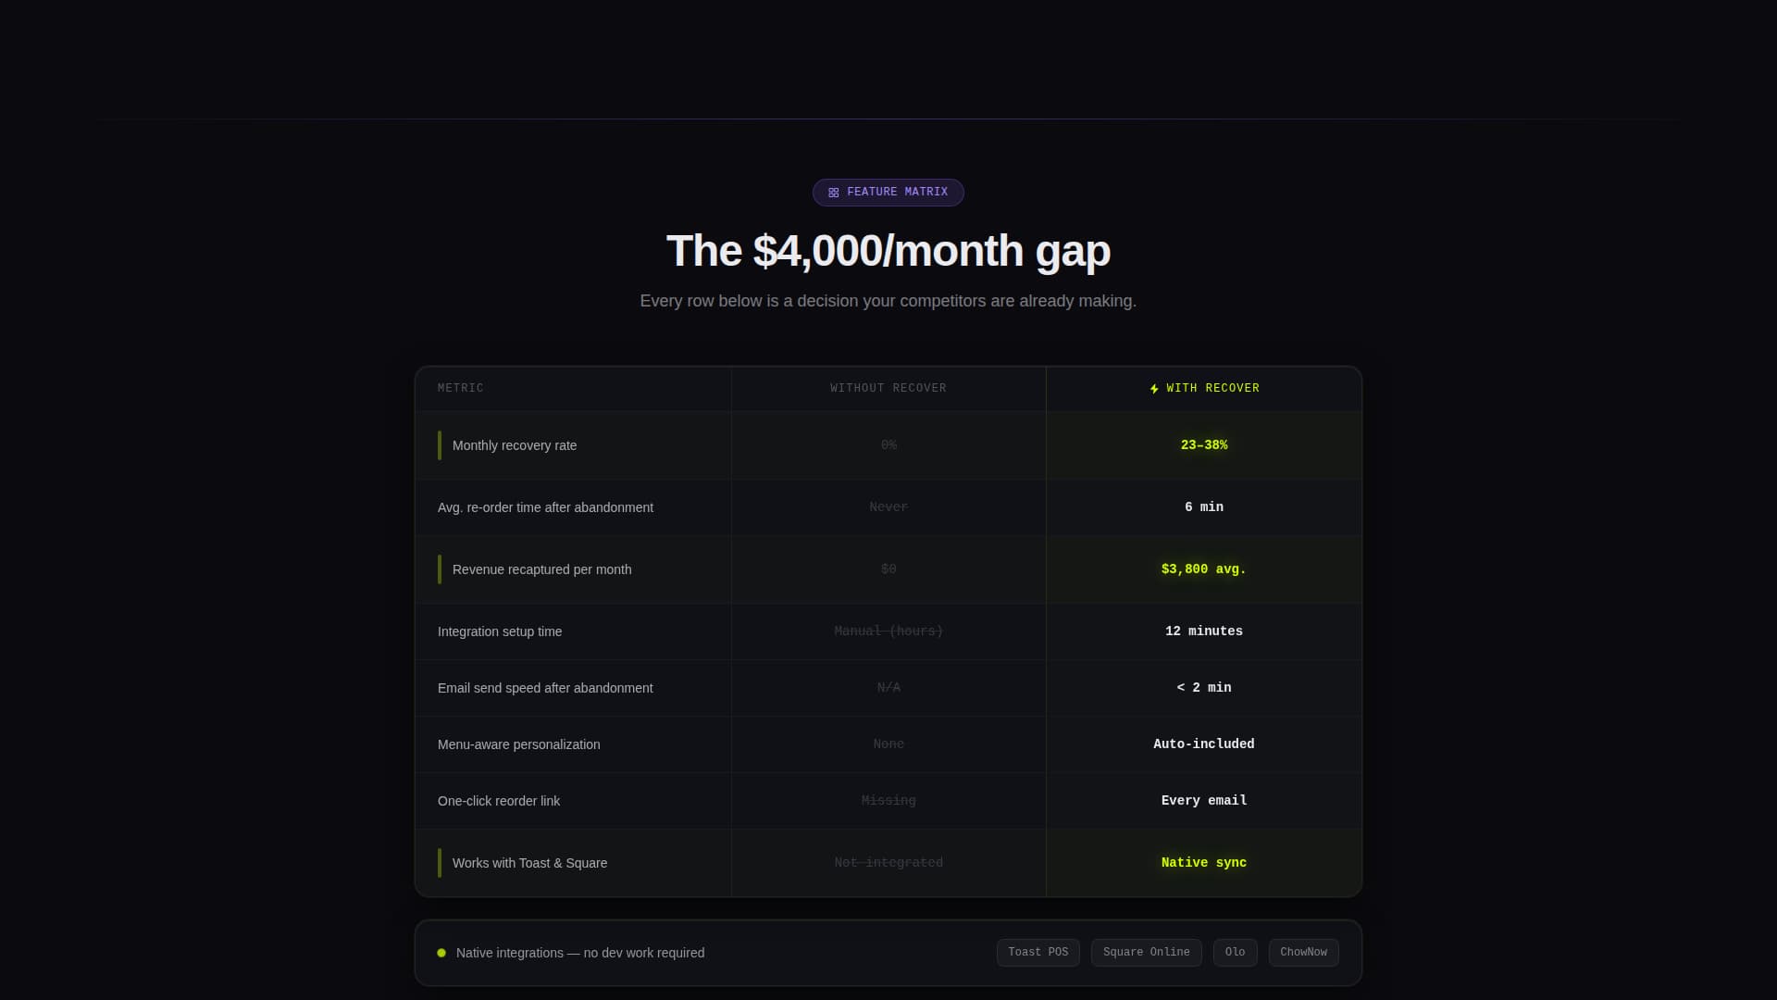This screenshot has height=1000, width=1777.
Task: Choose the Olo integration tag
Action: (x=1235, y=953)
